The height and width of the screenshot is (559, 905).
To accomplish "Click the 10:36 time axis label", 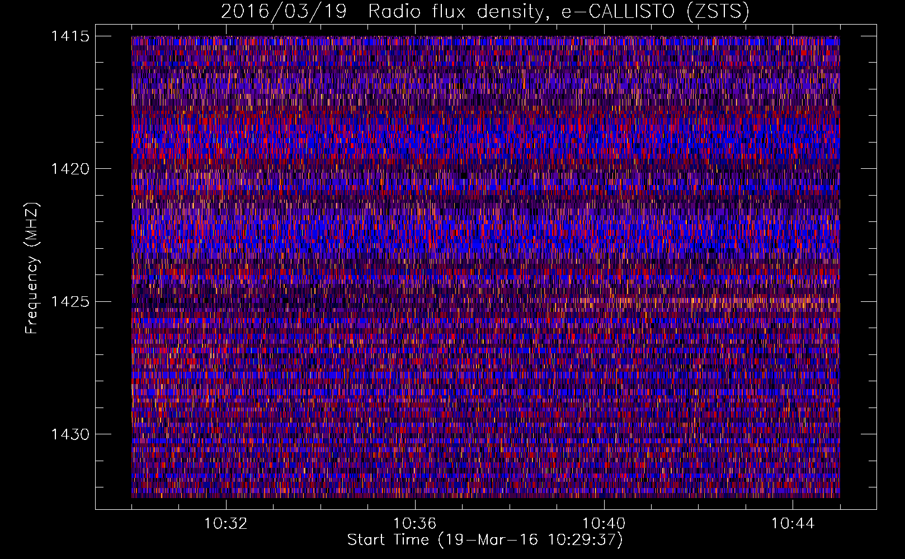I will click(414, 524).
